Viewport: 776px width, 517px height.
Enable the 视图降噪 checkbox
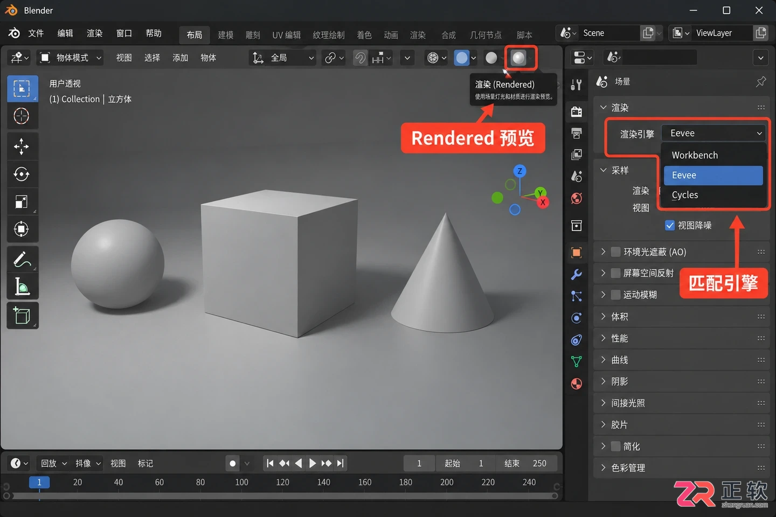[670, 225]
